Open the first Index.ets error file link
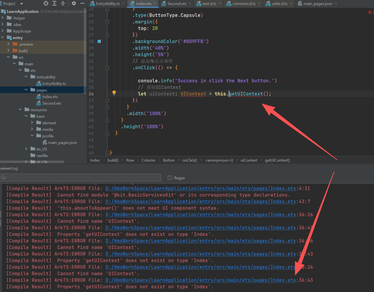 pyautogui.click(x=200, y=188)
